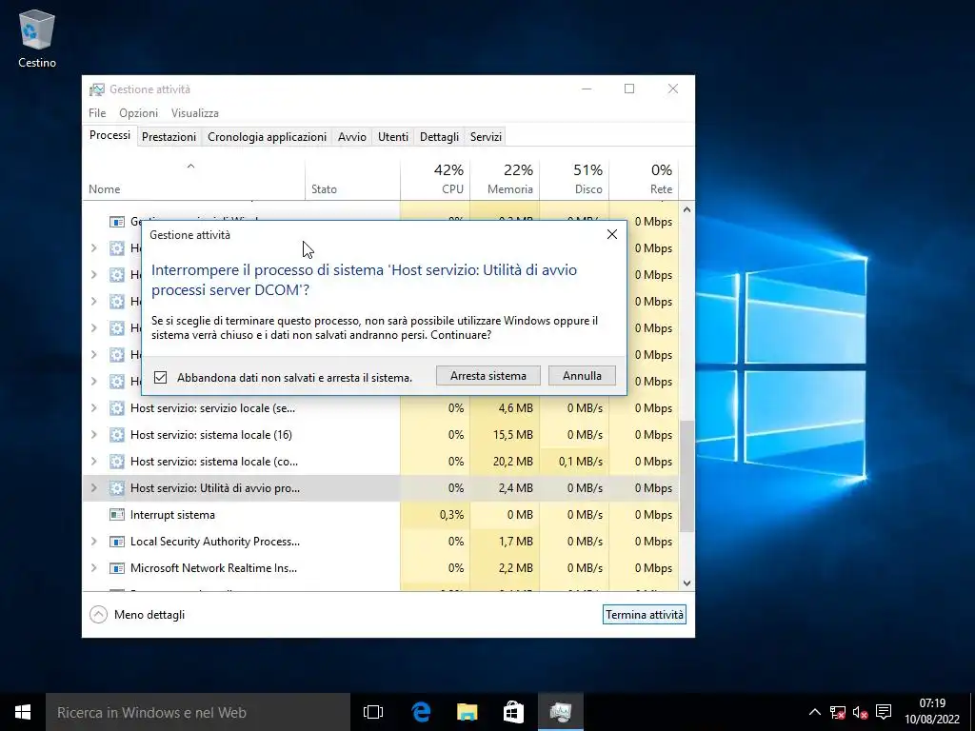This screenshot has width=975, height=731.
Task: Sort by the Stato column header
Action: pyautogui.click(x=352, y=179)
